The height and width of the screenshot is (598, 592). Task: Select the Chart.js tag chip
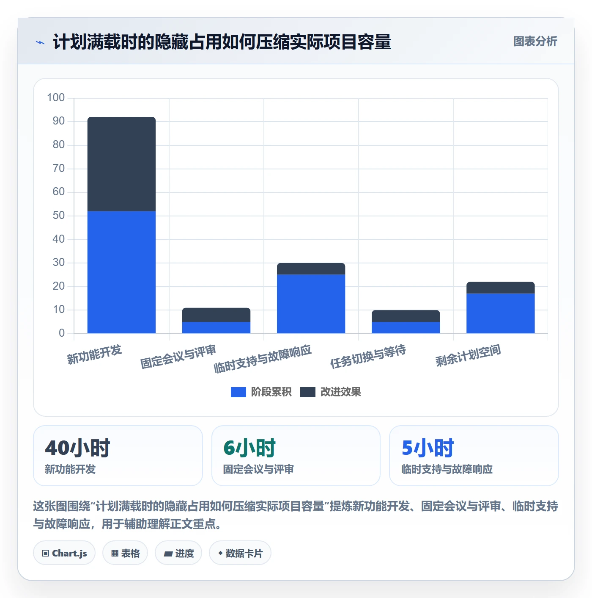tap(64, 553)
